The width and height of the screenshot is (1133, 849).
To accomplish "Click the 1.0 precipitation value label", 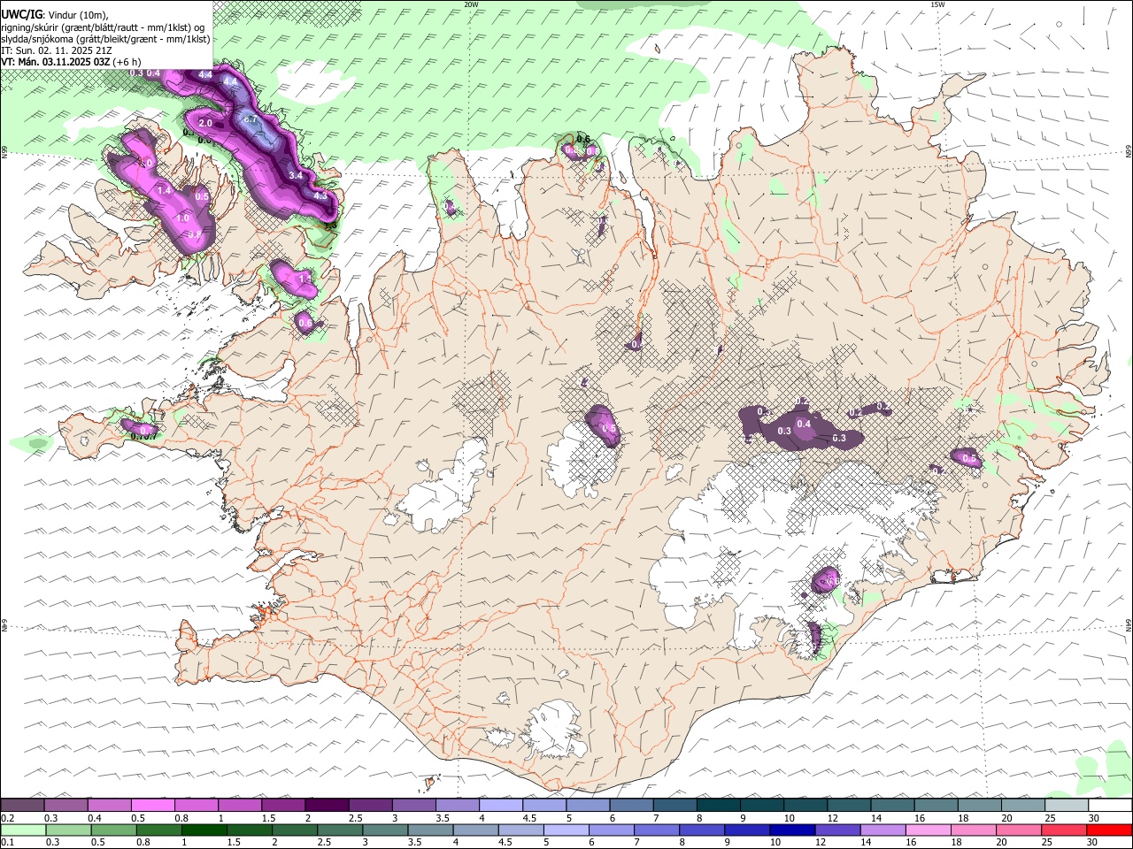I will 183,218.
